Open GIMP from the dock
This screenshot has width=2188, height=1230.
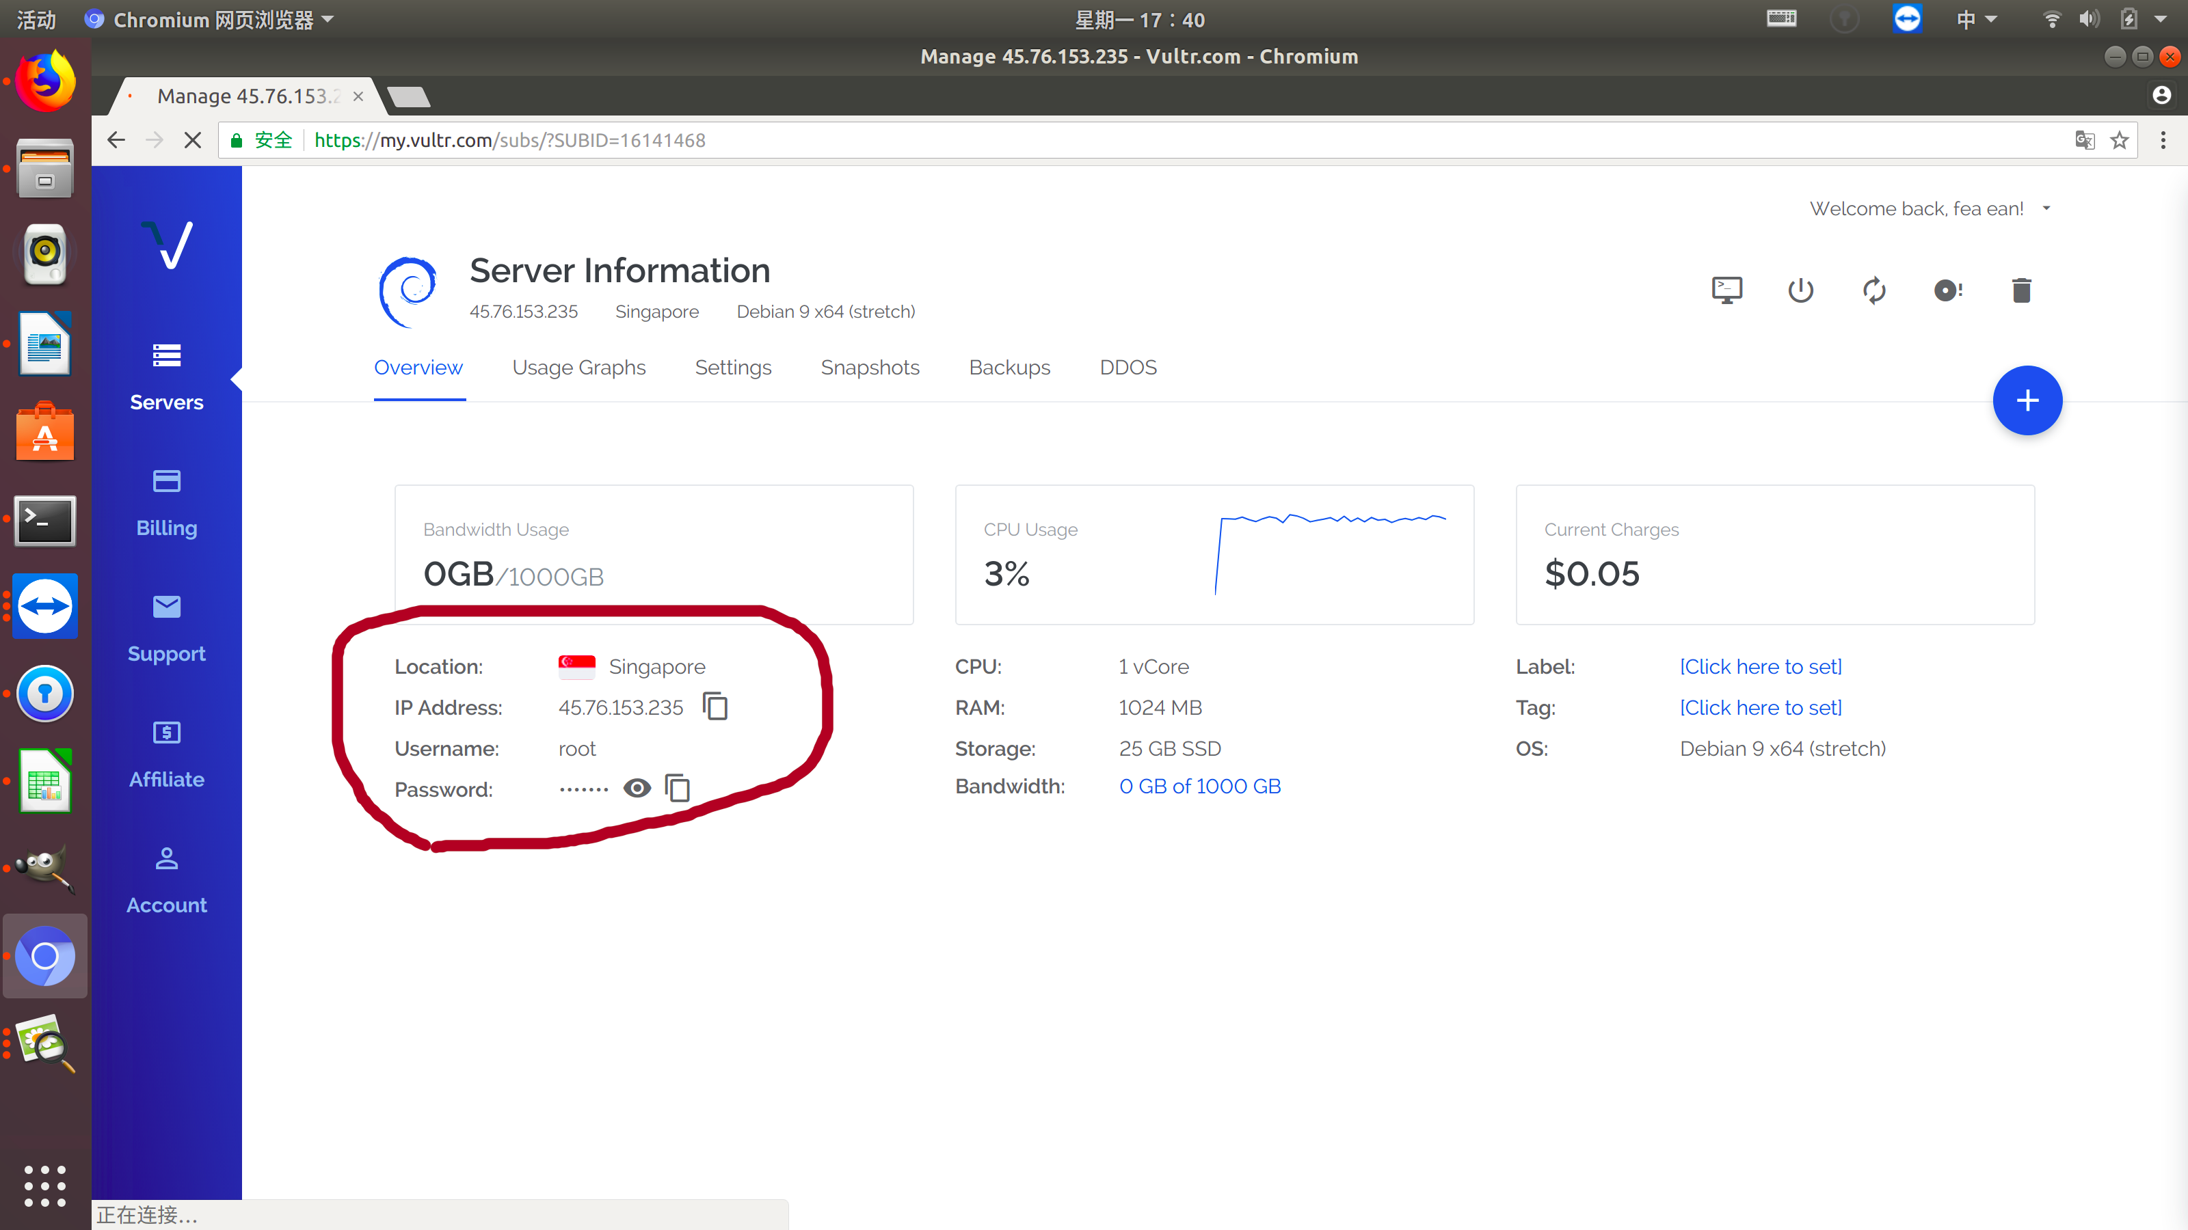tap(45, 869)
